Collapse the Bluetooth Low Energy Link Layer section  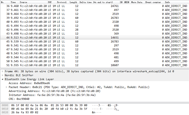pos(2,79)
